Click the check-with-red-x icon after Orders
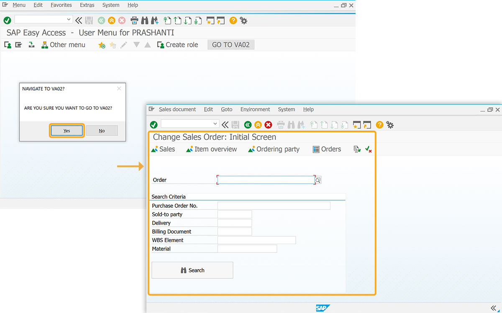 (369, 149)
